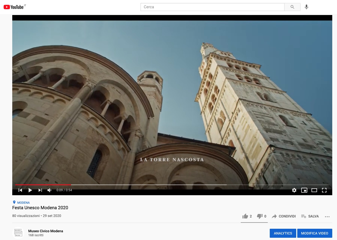The image size is (337, 240).
Task: Click the magnifying glass to search
Action: tap(292, 7)
